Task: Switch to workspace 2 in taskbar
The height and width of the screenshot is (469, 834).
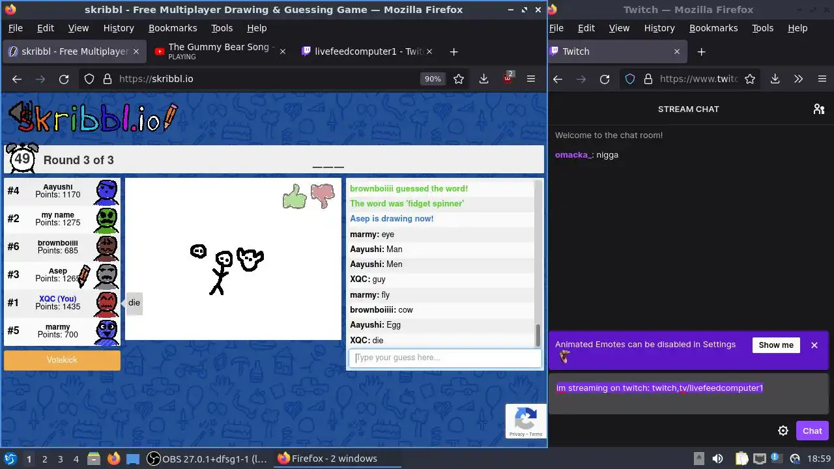Action: [44, 459]
